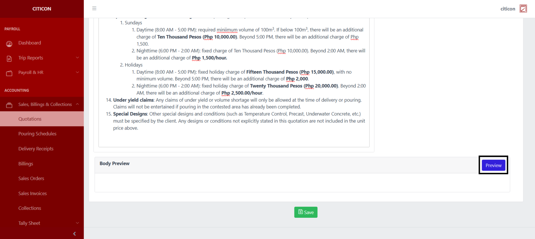Image resolution: width=535 pixels, height=239 pixels.
Task: Open Pouring Schedules page
Action: click(x=37, y=134)
